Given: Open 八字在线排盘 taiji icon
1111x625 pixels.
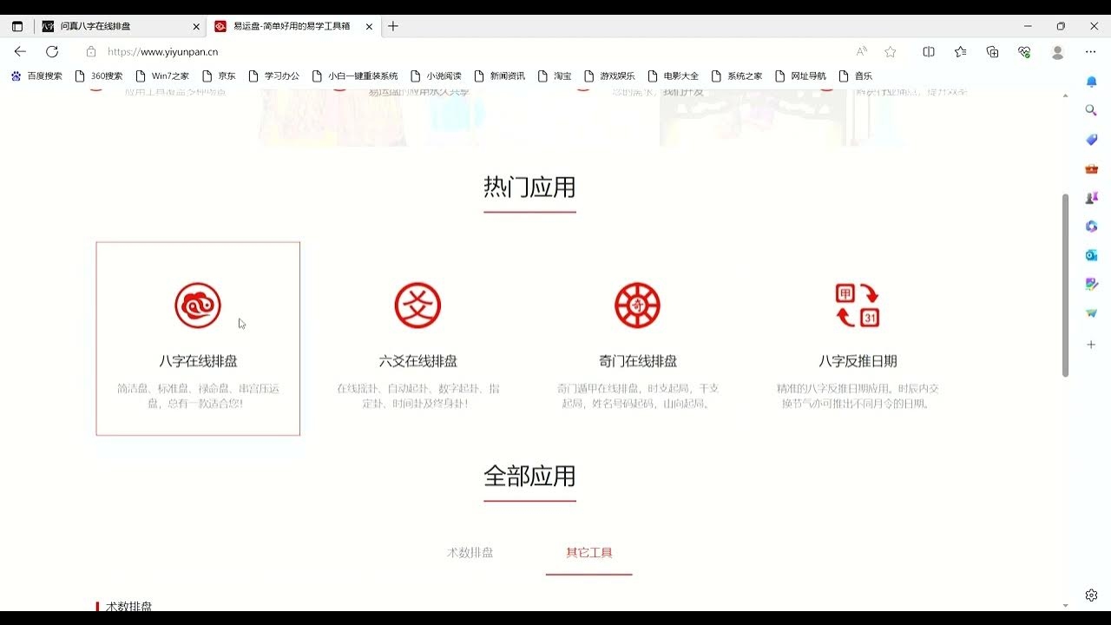Looking at the screenshot, I should (x=198, y=305).
